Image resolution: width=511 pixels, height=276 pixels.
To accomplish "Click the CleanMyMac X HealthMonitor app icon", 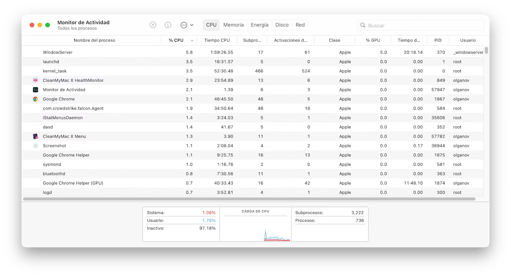I will (x=36, y=81).
